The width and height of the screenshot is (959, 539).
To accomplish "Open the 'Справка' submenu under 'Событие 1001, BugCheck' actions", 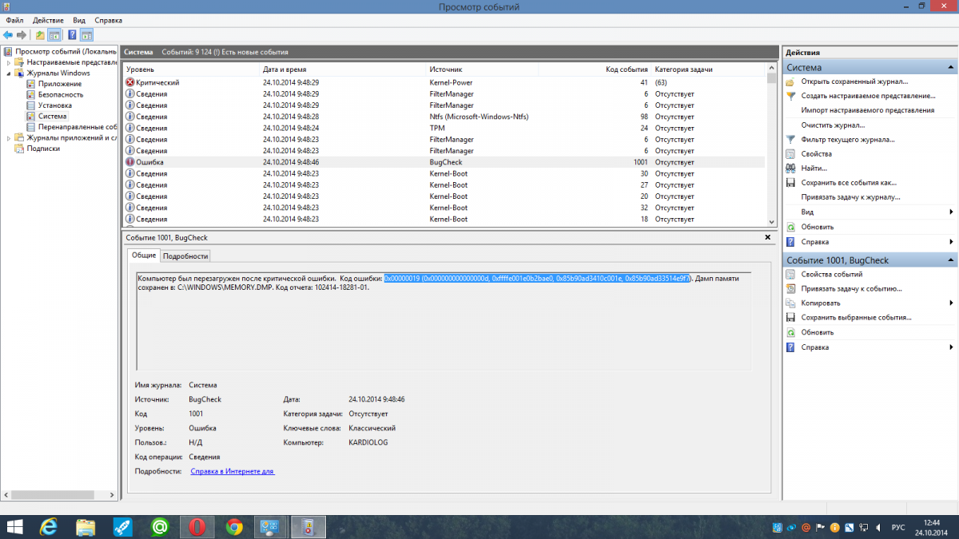I will coord(951,347).
